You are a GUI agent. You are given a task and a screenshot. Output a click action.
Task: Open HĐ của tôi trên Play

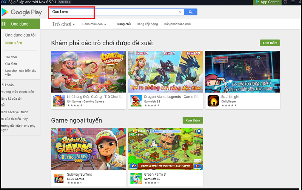14,119
